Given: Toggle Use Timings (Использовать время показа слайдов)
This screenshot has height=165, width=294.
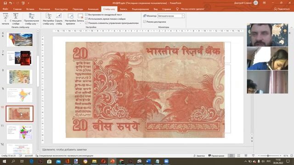Looking at the screenshot, I should coord(86,19).
